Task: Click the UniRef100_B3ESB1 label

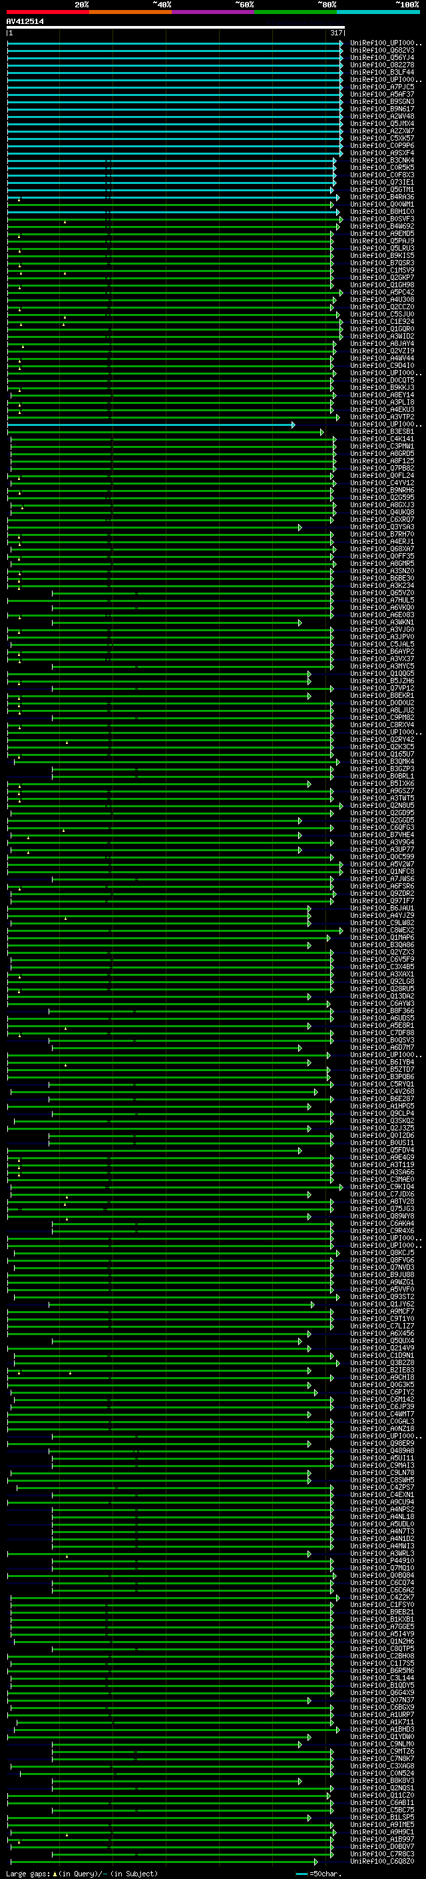Action: point(382,431)
